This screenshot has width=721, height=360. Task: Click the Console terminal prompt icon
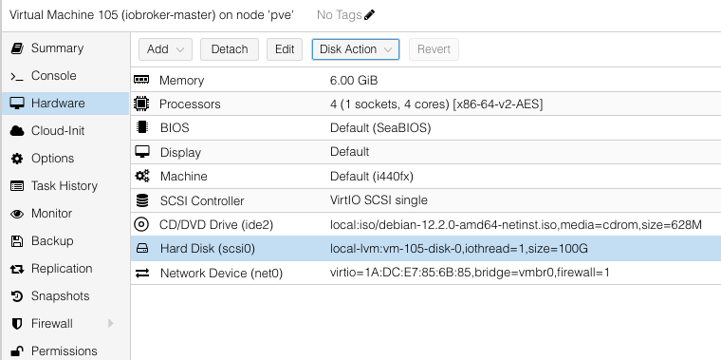[17, 76]
